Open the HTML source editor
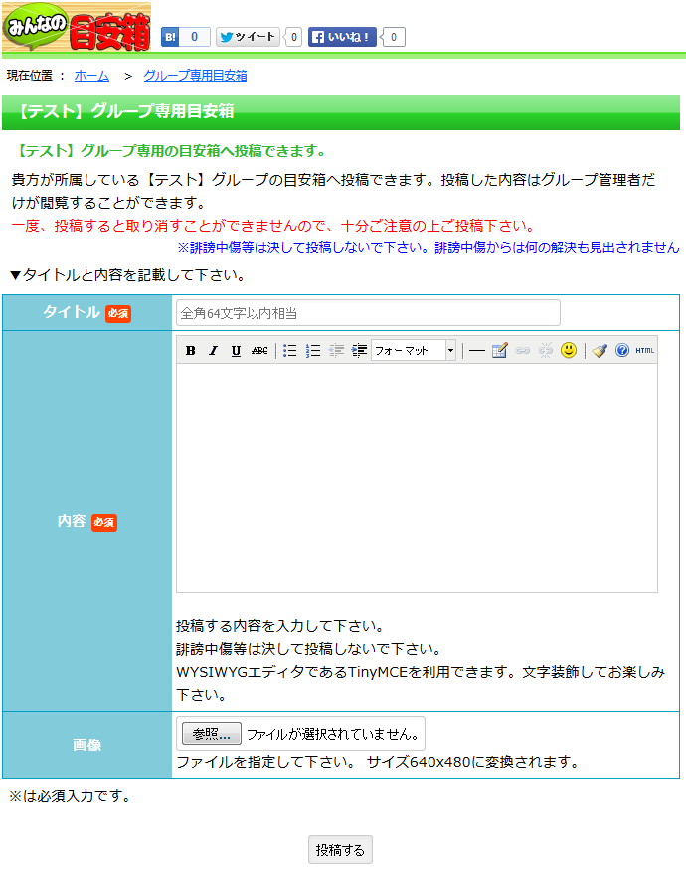The height and width of the screenshot is (872, 686). pyautogui.click(x=645, y=350)
